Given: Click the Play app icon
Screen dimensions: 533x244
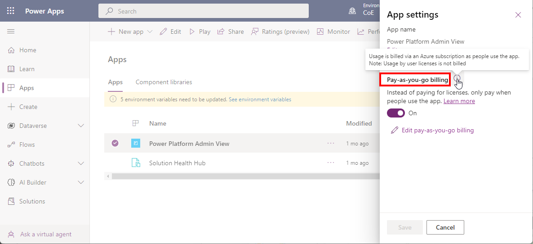Looking at the screenshot, I should tap(192, 32).
